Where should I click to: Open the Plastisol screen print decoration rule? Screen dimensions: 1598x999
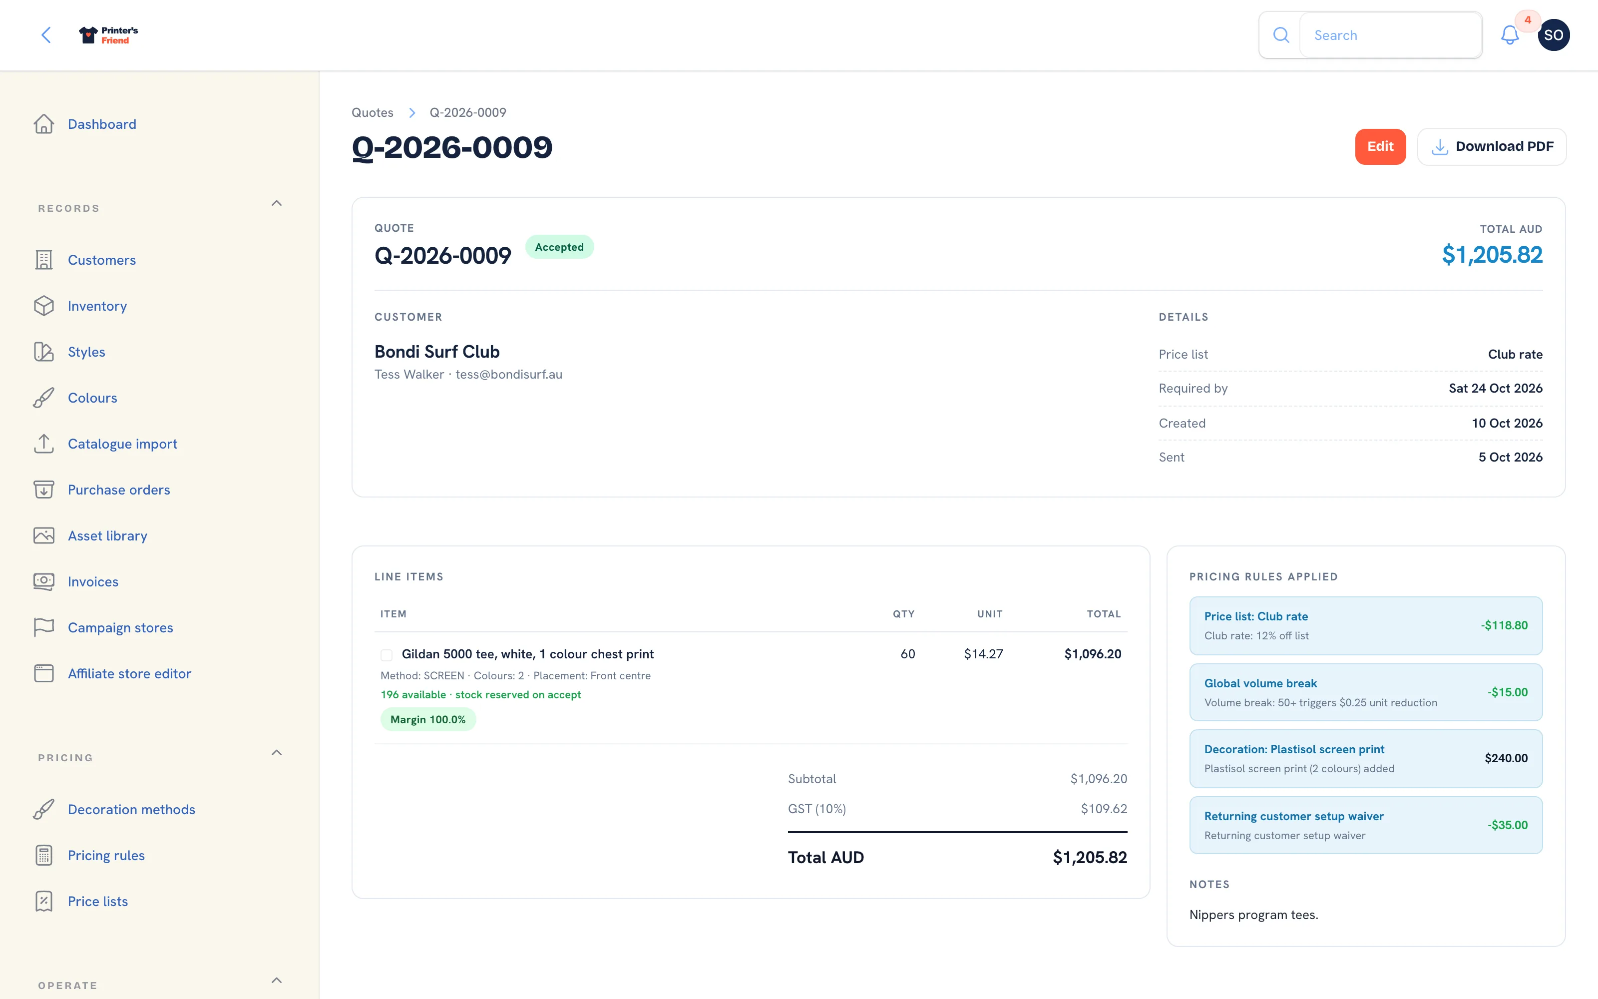coord(1366,759)
